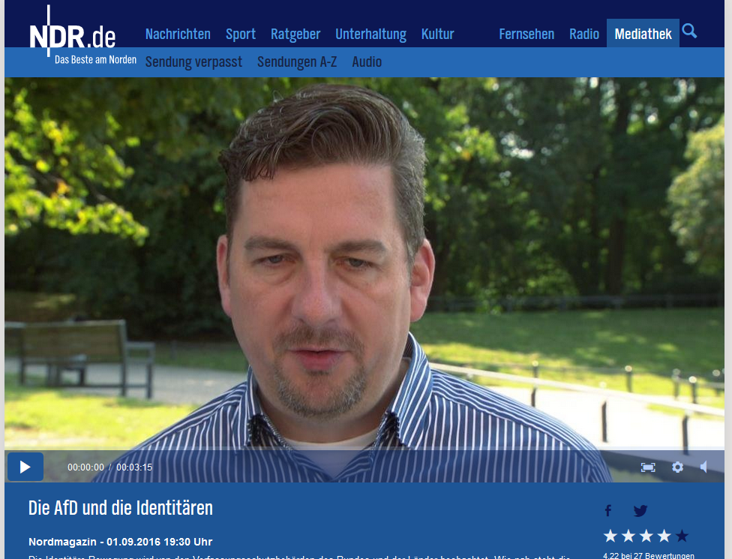The height and width of the screenshot is (559, 732).
Task: Click the total duration 00:03:15
Action: point(134,467)
